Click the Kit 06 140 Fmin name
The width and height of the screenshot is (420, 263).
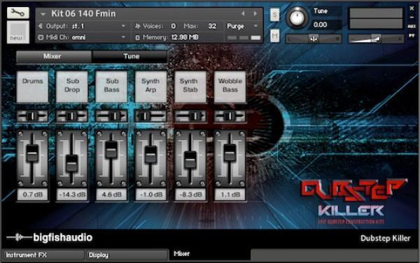pos(83,14)
